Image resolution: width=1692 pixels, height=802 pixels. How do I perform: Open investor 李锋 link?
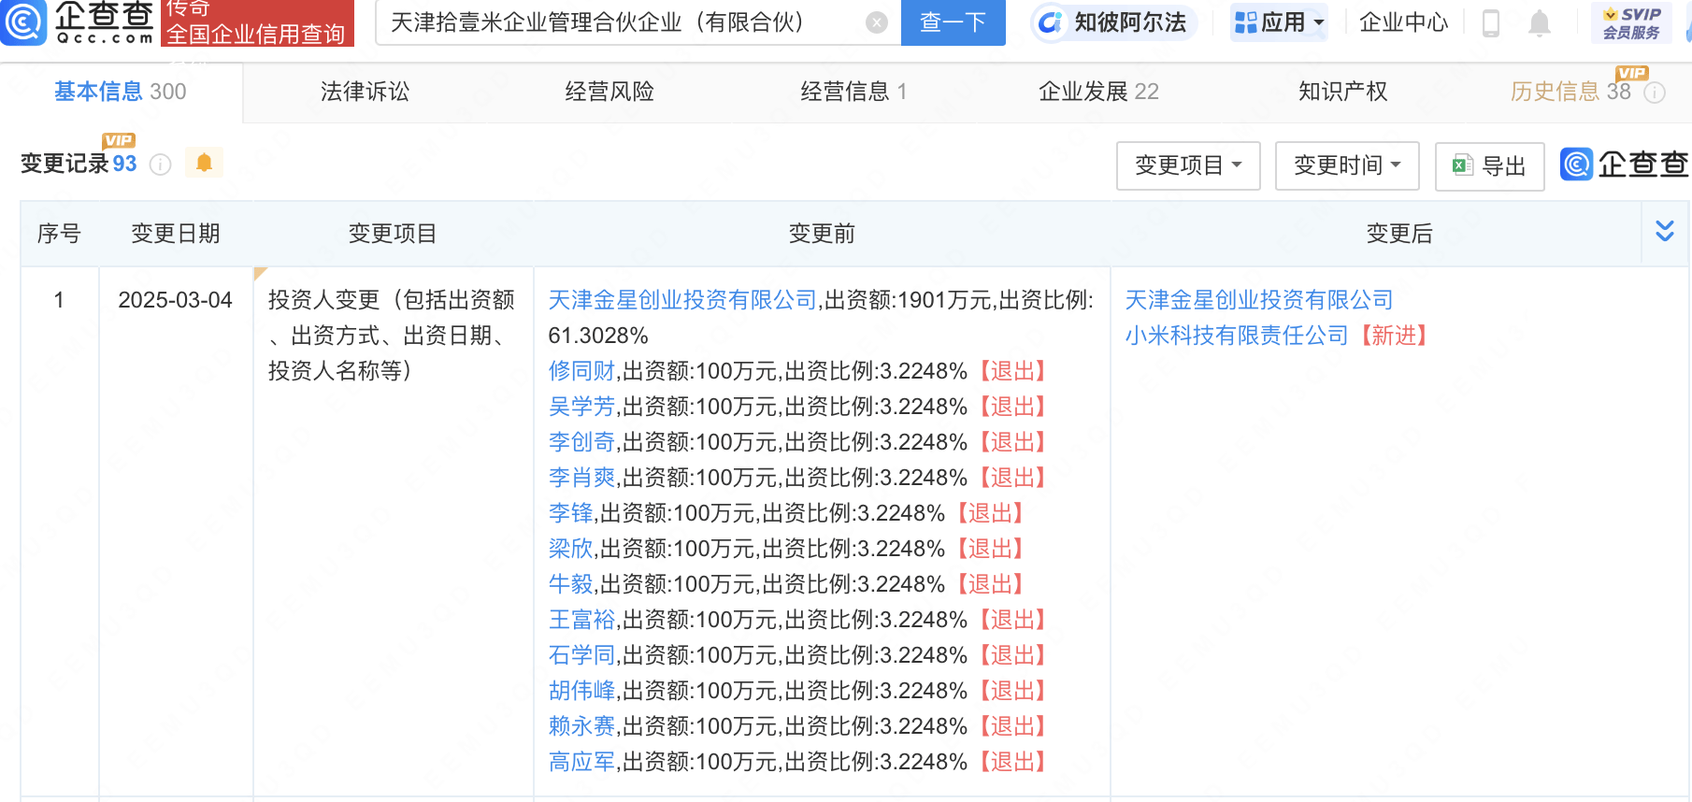[570, 513]
